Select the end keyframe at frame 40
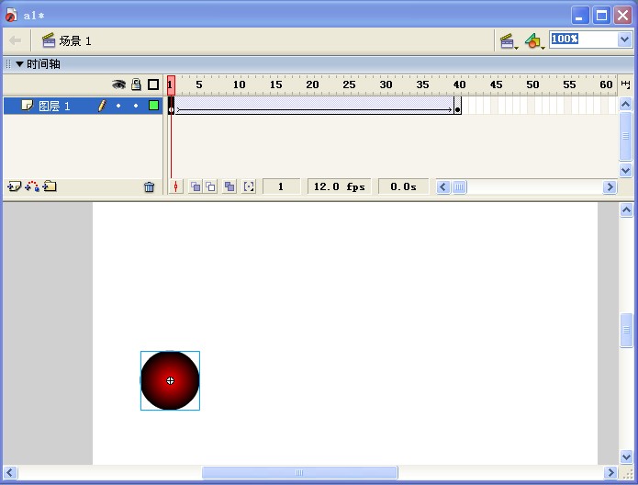638x485 pixels. [x=457, y=106]
